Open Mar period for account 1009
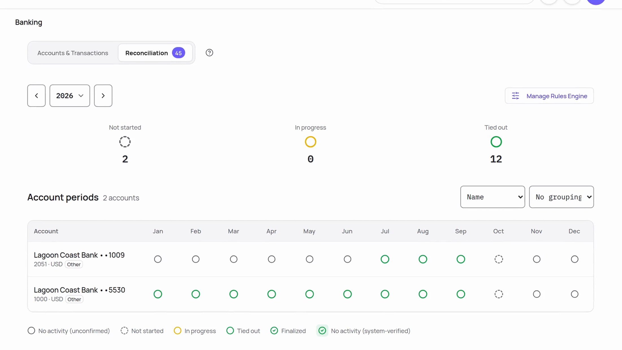 [x=234, y=259]
